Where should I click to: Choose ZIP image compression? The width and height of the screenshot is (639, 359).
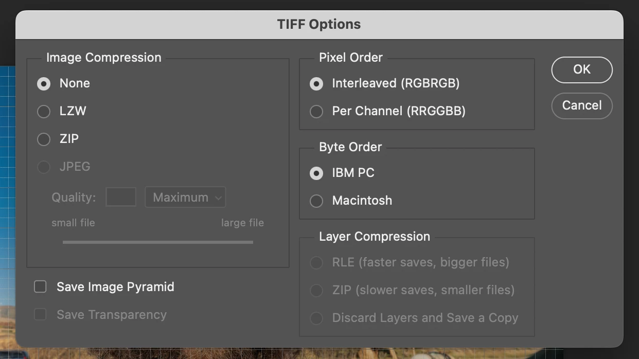[44, 139]
